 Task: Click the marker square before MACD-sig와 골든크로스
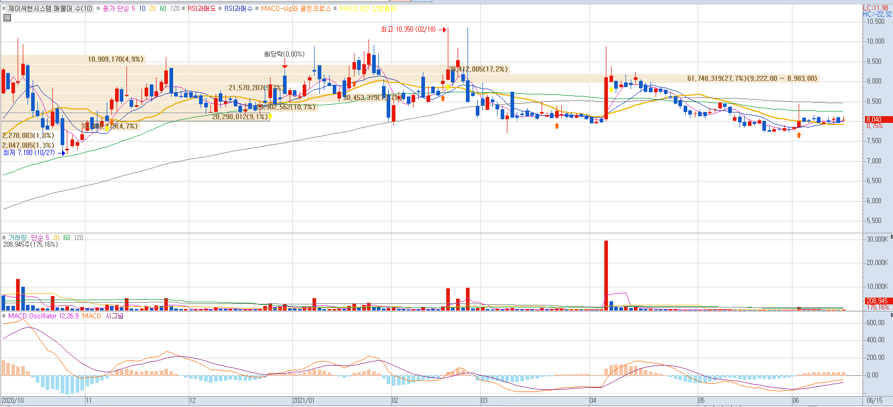(x=257, y=8)
